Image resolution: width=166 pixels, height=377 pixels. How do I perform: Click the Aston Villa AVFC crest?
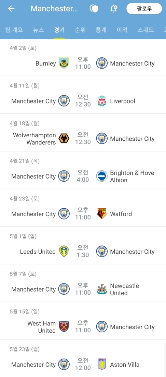click(102, 364)
